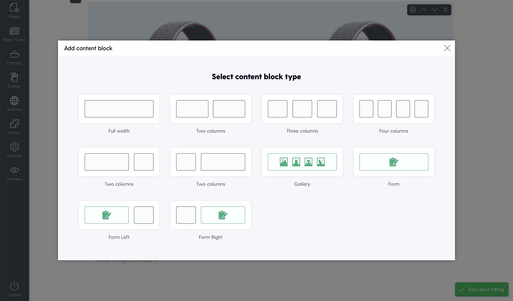
Task: Choose the equal Two columns layout
Action: [211, 109]
